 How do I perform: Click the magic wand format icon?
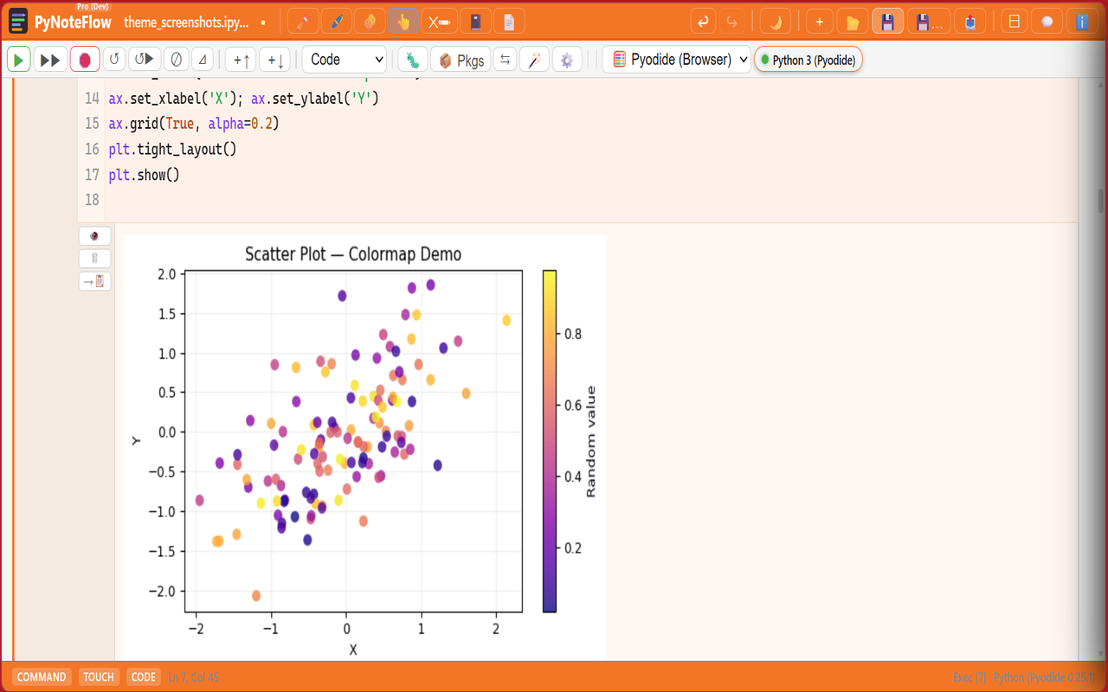[x=534, y=60]
